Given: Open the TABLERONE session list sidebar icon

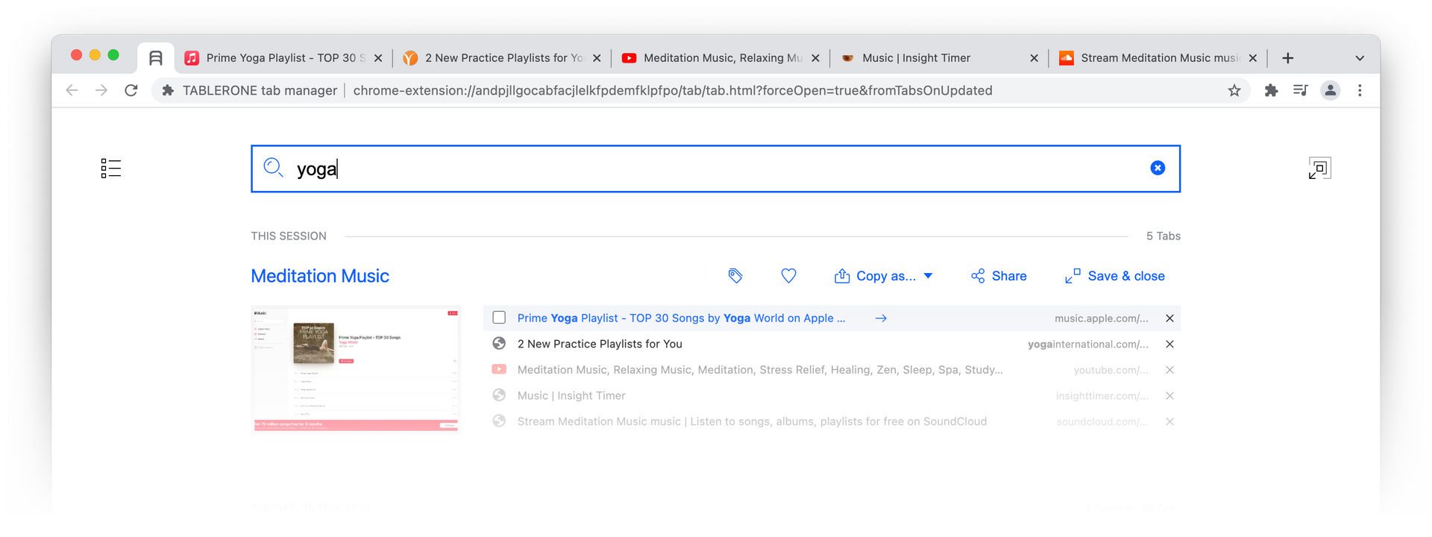Looking at the screenshot, I should point(111,169).
